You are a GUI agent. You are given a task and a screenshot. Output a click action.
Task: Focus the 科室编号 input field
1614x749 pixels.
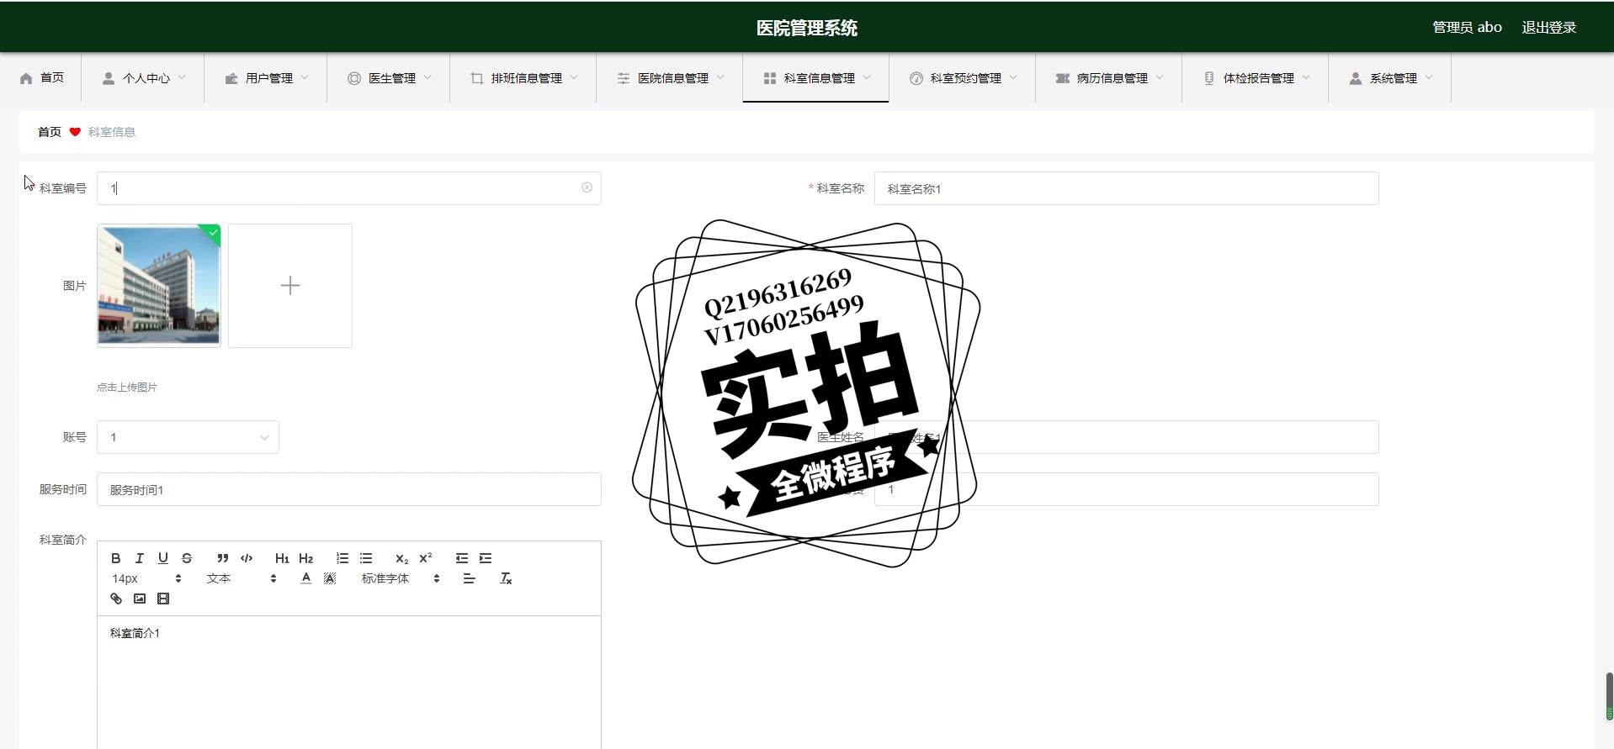tap(348, 188)
